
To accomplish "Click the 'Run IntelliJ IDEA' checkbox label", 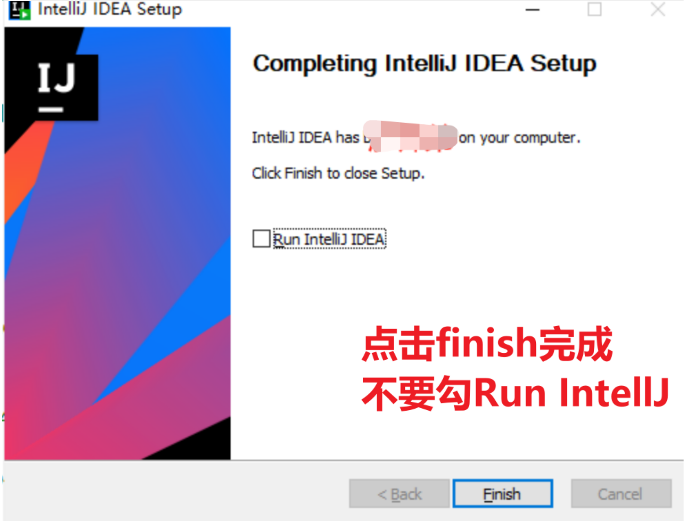I will 329,239.
